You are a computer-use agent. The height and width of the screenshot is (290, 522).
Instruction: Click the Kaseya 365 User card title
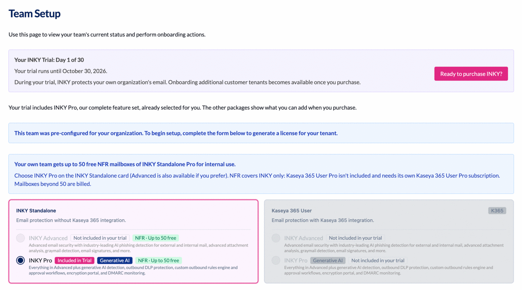pos(292,211)
